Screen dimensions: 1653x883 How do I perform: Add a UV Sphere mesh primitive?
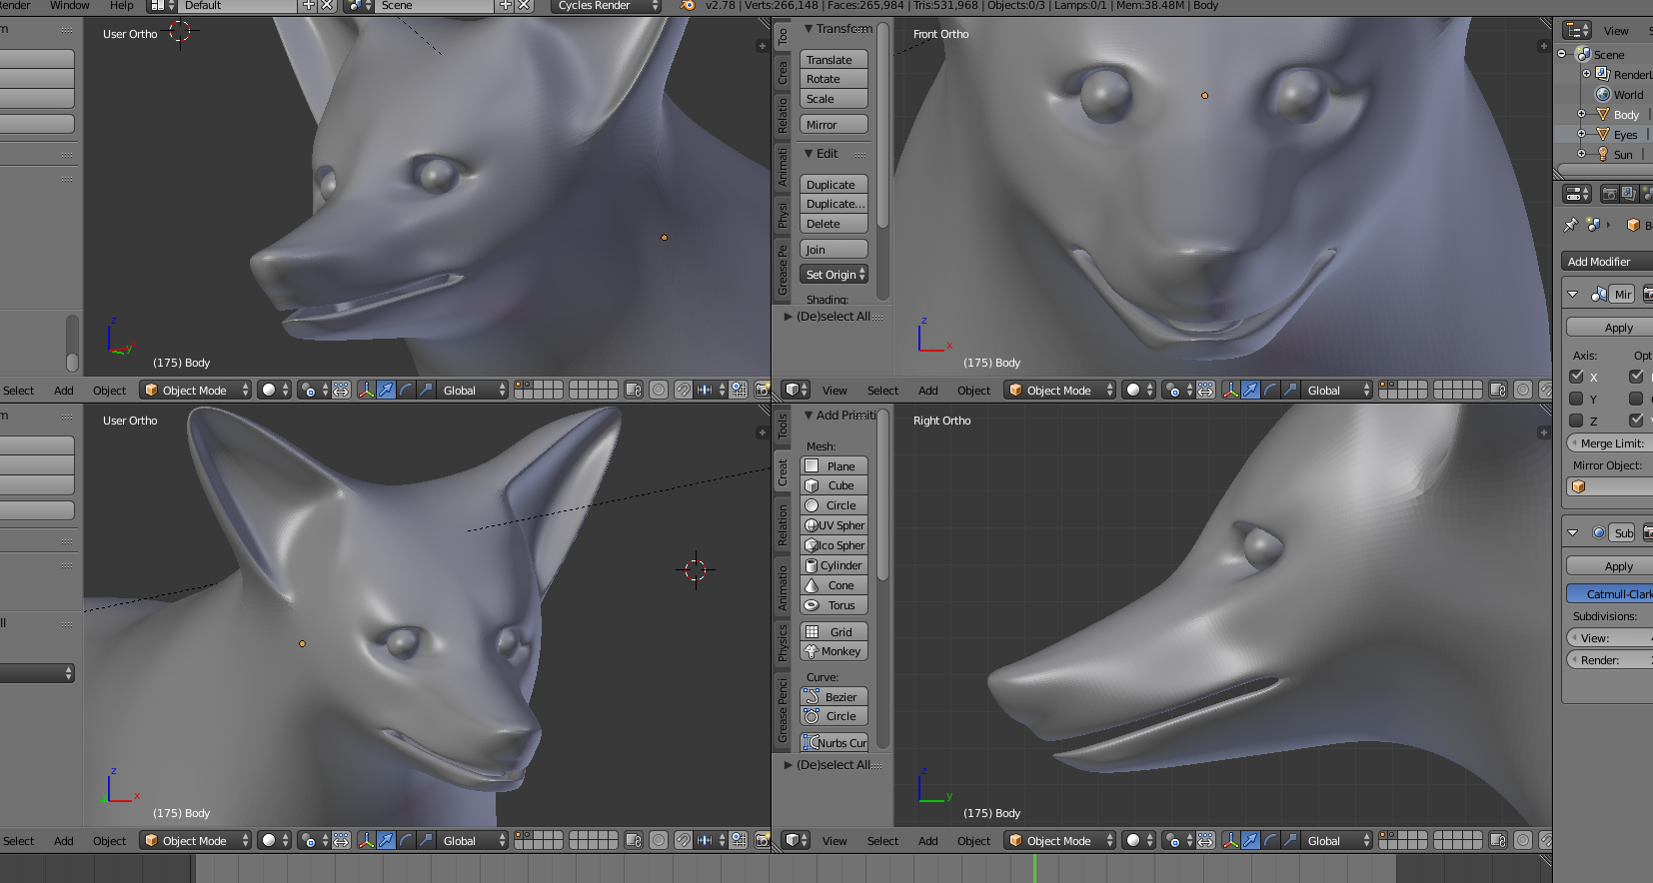834,525
